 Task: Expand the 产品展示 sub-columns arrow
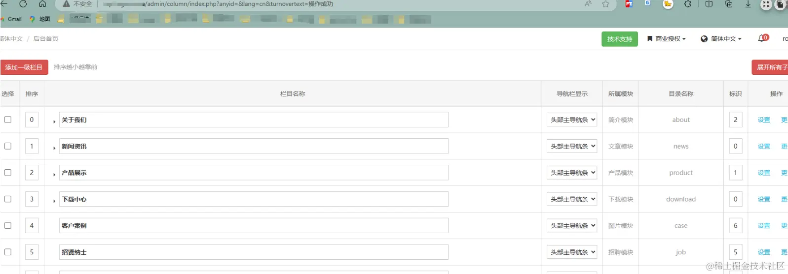click(x=54, y=174)
